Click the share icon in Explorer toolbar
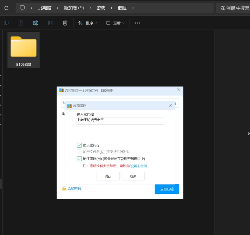This screenshot has width=250, height=235. 50,23
